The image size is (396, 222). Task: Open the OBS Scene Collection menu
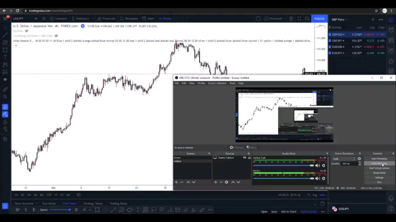click(x=217, y=83)
